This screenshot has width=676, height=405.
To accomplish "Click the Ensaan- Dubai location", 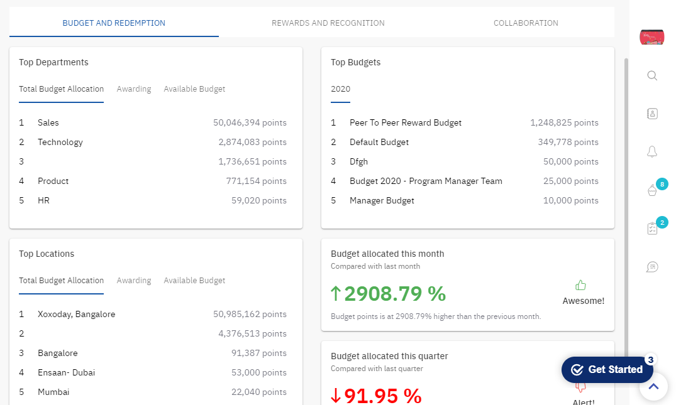I will (x=67, y=373).
